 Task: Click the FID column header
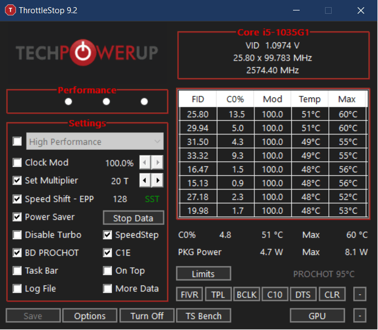(x=198, y=99)
